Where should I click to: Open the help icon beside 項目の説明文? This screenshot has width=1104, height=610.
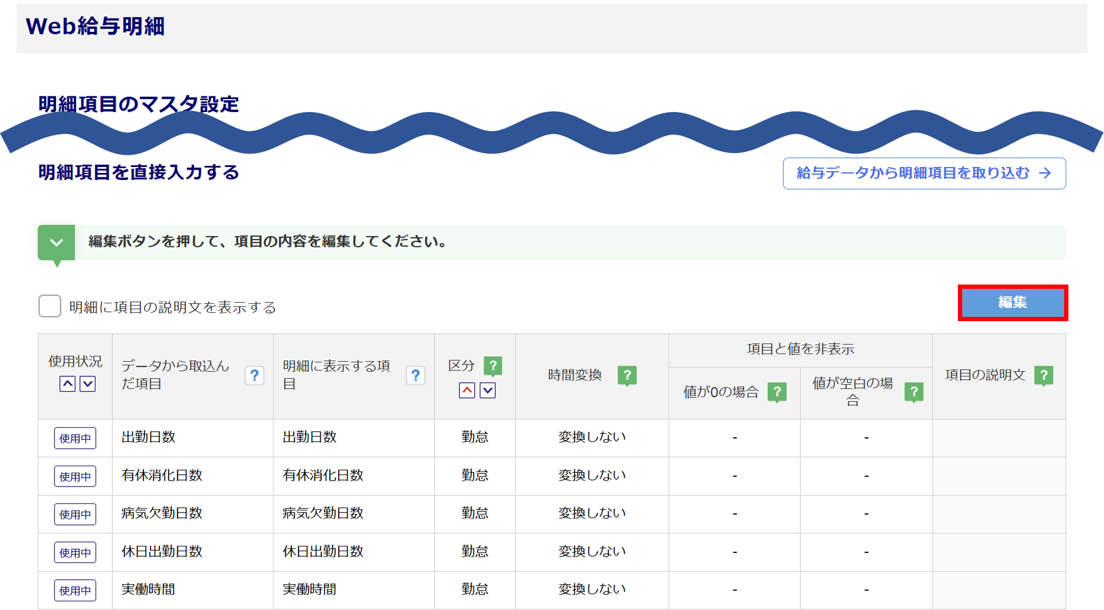tap(1044, 375)
